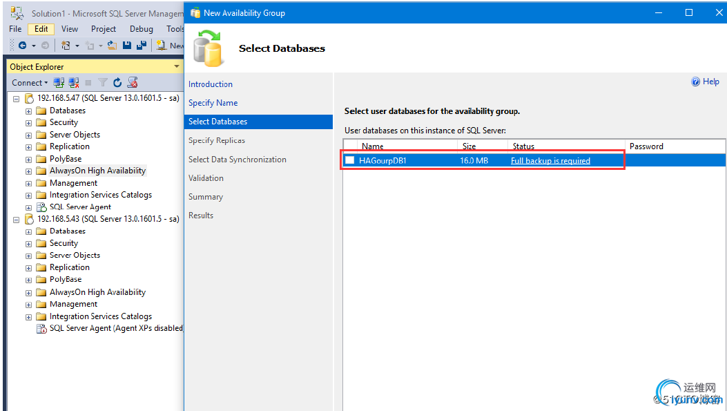Click the Navigate Backward arrow icon

point(23,46)
